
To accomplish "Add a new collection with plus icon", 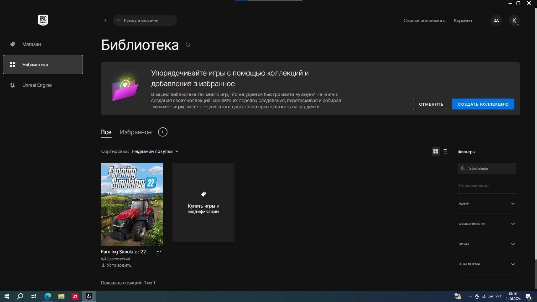I will pos(163,132).
